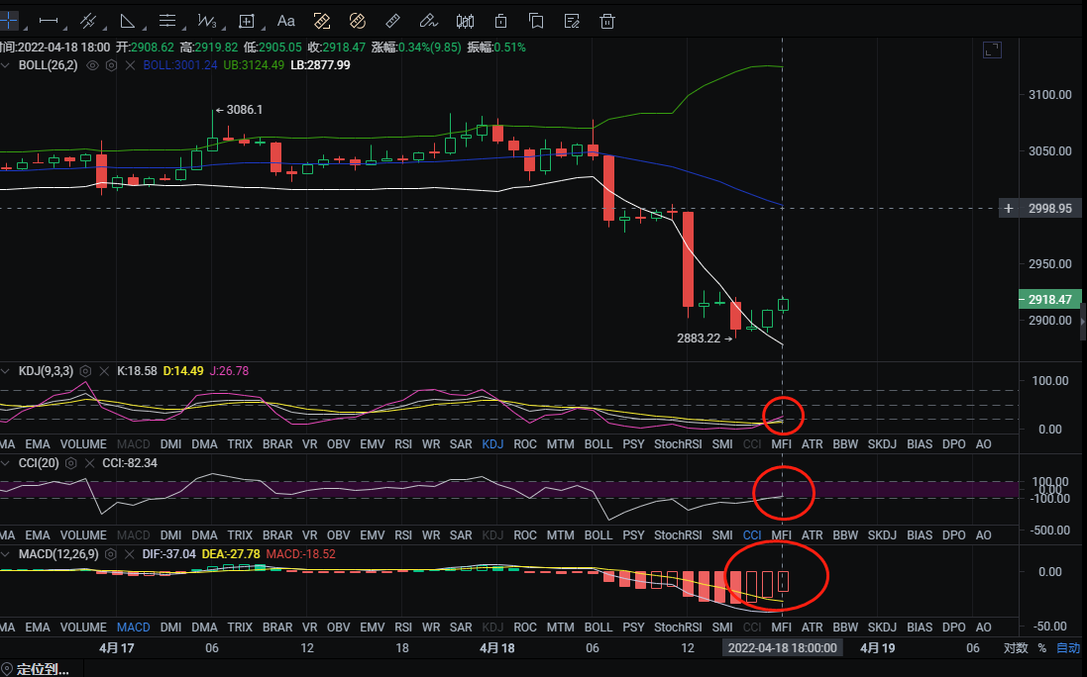Click the 自动 auto scale button

[x=1068, y=648]
